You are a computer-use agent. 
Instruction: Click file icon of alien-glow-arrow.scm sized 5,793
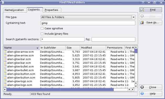(5, 52)
